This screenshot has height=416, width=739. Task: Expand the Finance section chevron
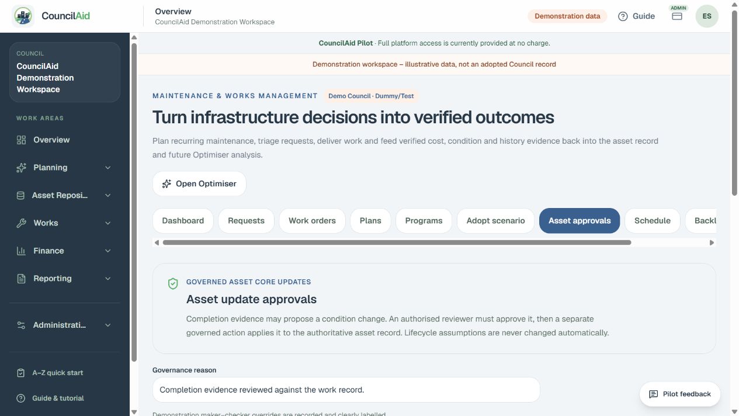point(107,251)
